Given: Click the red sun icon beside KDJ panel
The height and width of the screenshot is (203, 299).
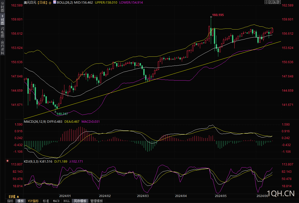Looking at the screenshot, I should 8,161.
